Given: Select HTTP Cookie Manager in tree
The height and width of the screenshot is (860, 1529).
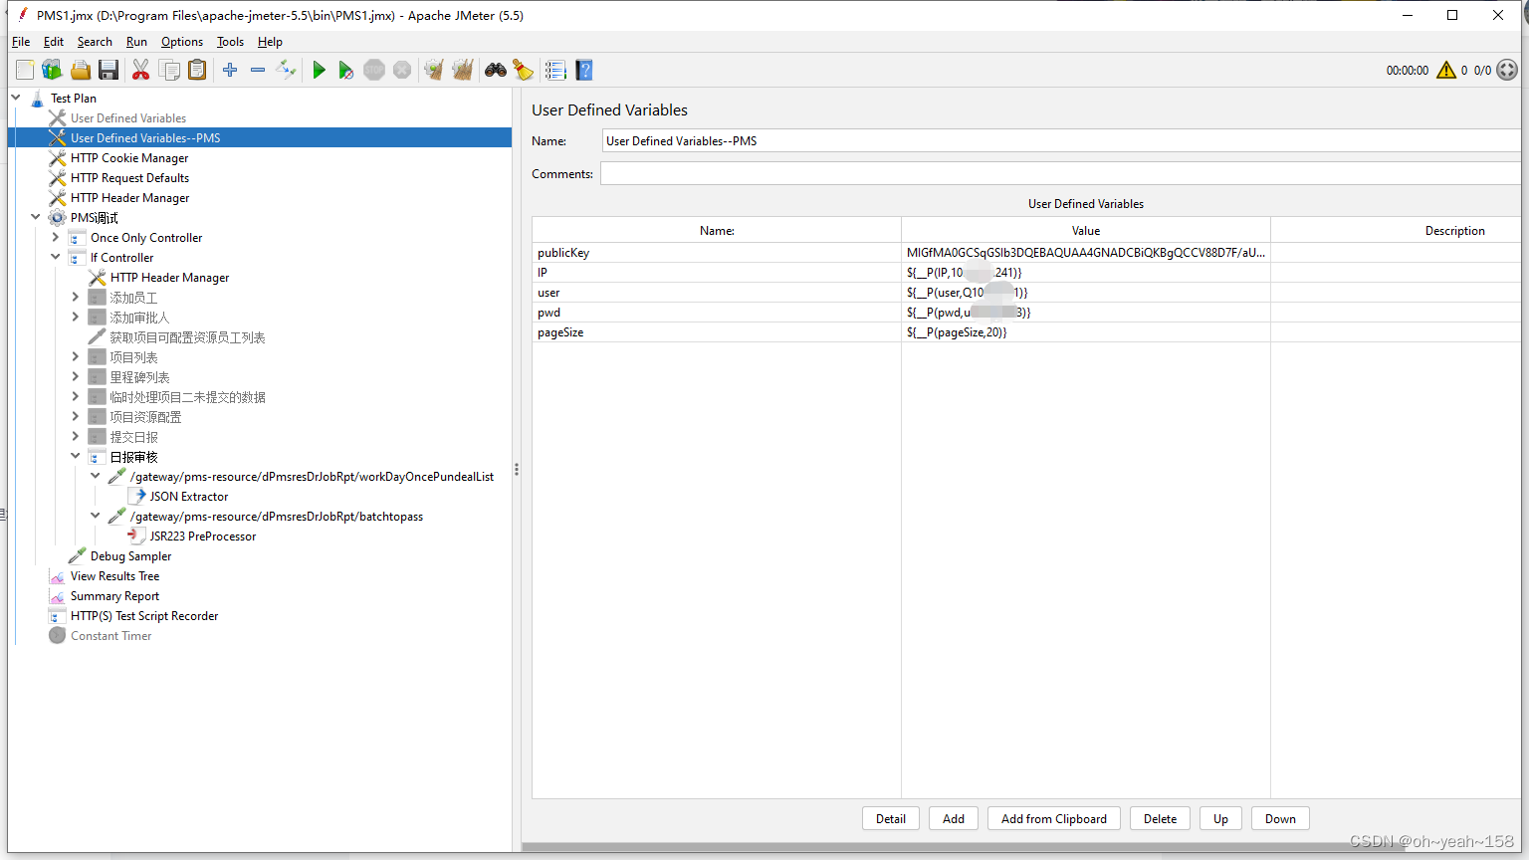Looking at the screenshot, I should [x=129, y=157].
